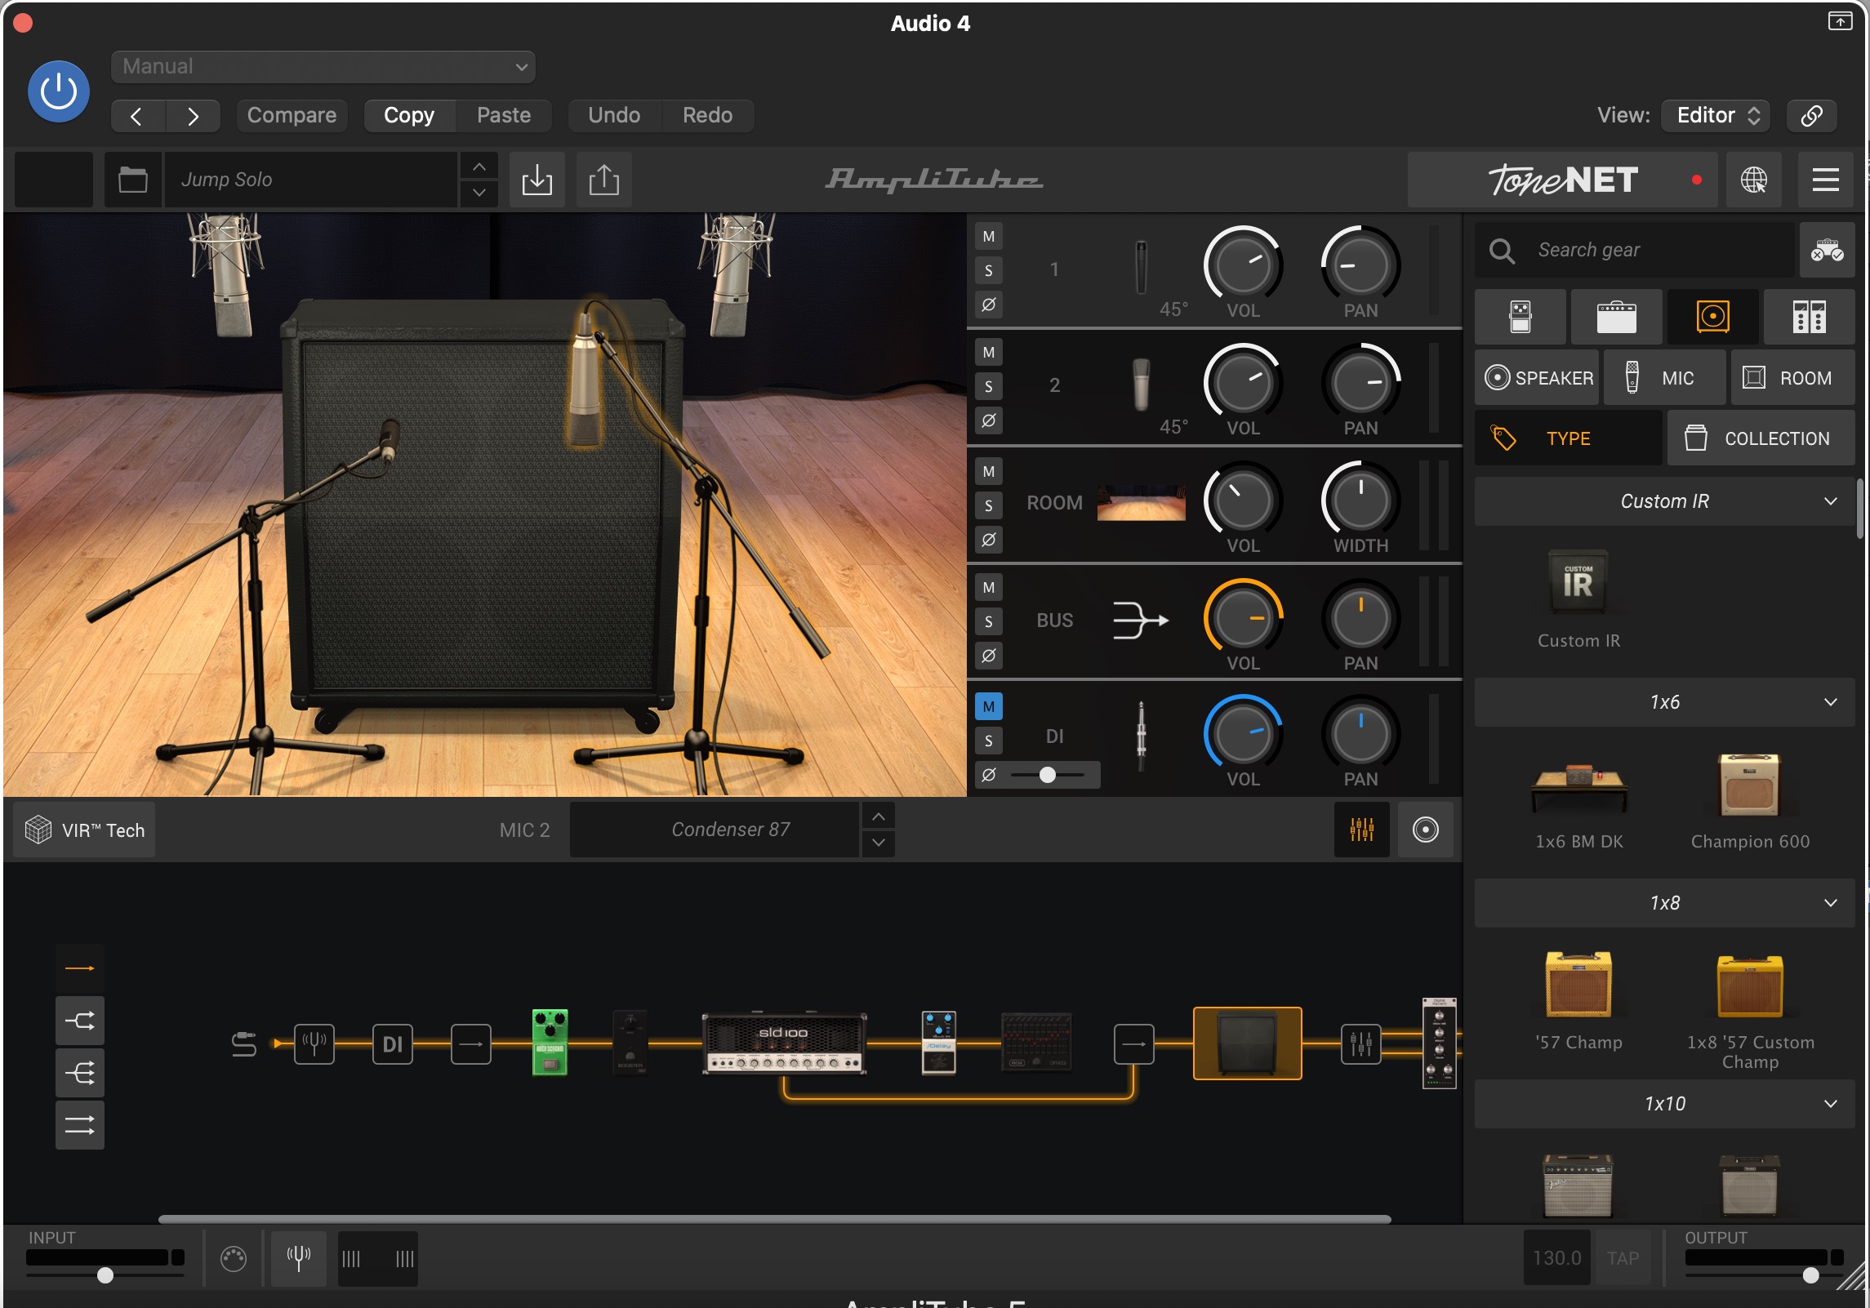The height and width of the screenshot is (1308, 1870).
Task: Select next mic model with stepper down
Action: [878, 843]
